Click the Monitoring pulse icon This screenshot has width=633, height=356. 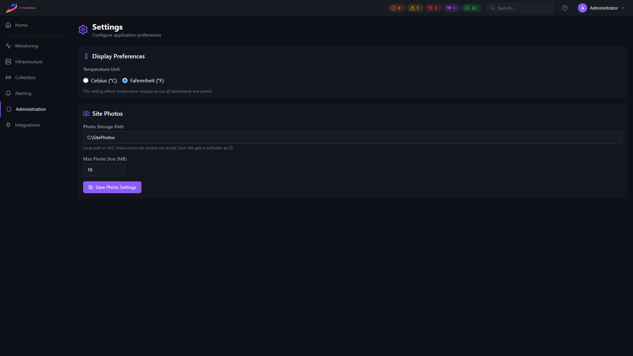(x=8, y=46)
